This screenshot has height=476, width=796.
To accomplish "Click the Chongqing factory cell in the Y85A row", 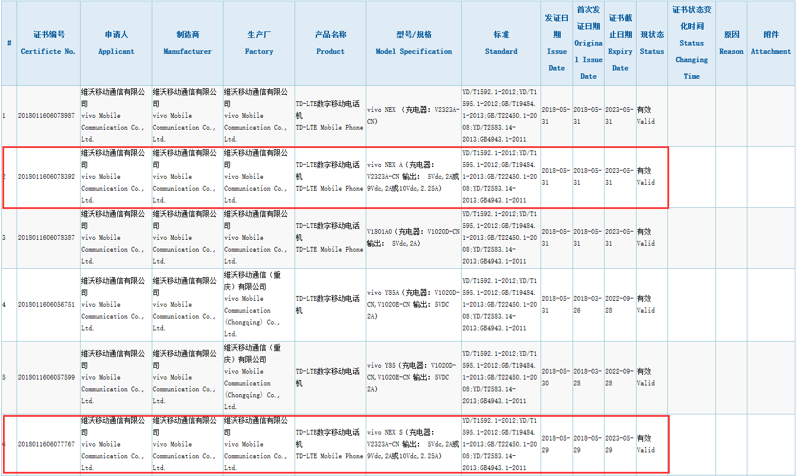I will coord(259,305).
